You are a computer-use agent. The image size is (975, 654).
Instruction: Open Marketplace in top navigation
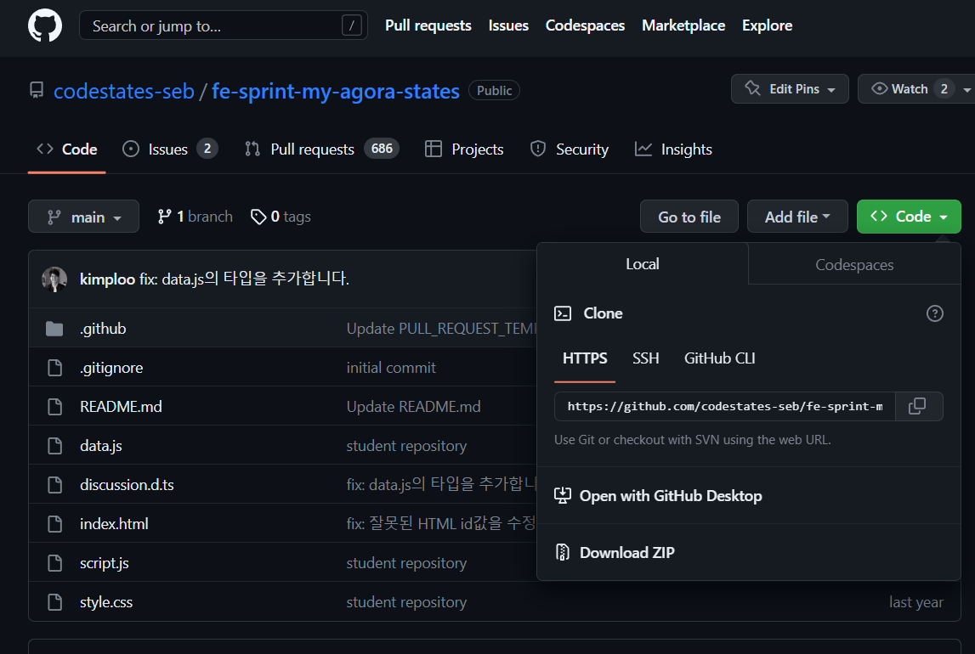(x=683, y=25)
